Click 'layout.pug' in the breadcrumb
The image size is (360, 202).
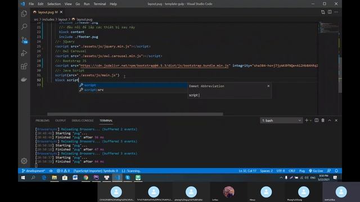pos(84,20)
